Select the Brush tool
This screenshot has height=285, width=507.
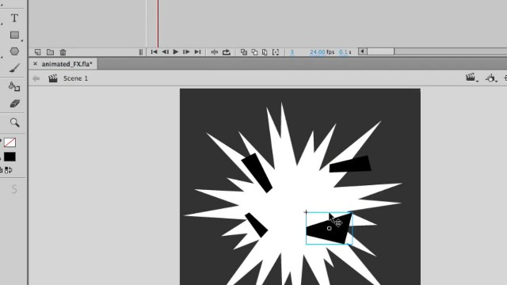pos(14,68)
